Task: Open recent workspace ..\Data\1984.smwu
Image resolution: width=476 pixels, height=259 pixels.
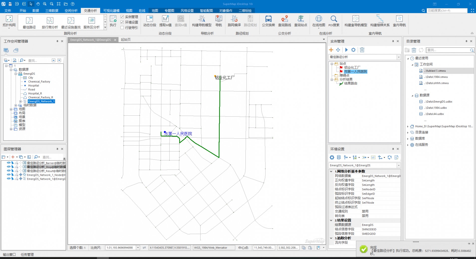Action: tap(436, 77)
